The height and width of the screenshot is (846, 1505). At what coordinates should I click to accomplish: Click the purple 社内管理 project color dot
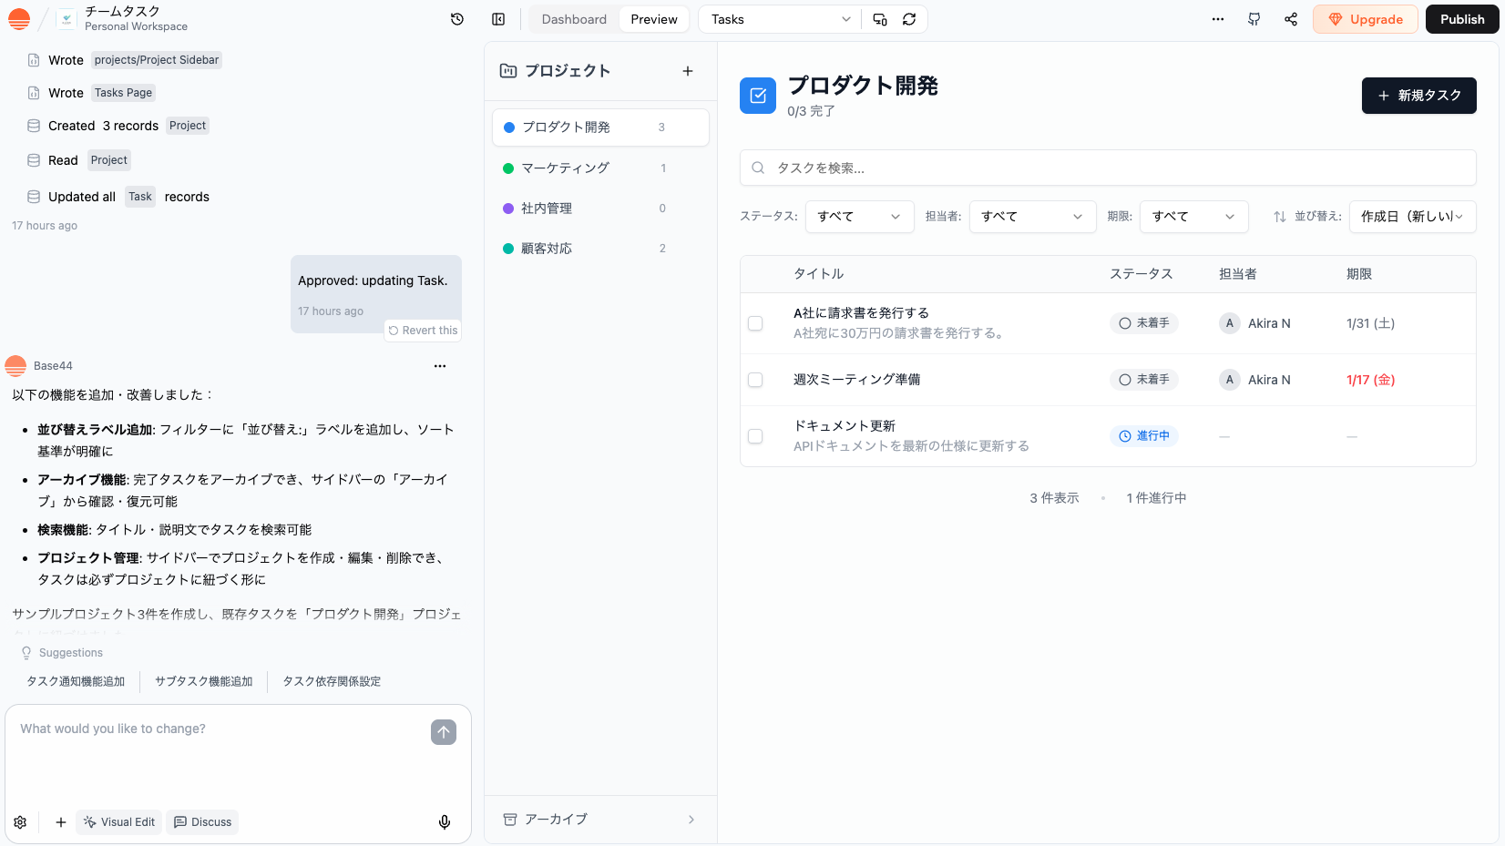pyautogui.click(x=508, y=209)
